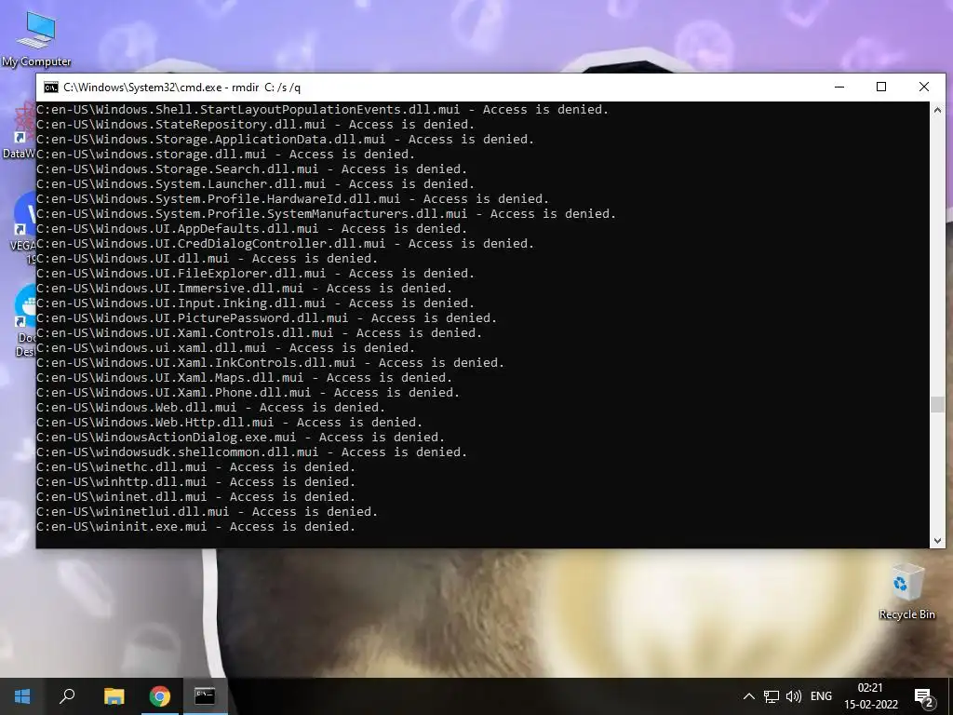The image size is (953, 715).
Task: Click the console scrollbar down arrow
Action: 937,540
